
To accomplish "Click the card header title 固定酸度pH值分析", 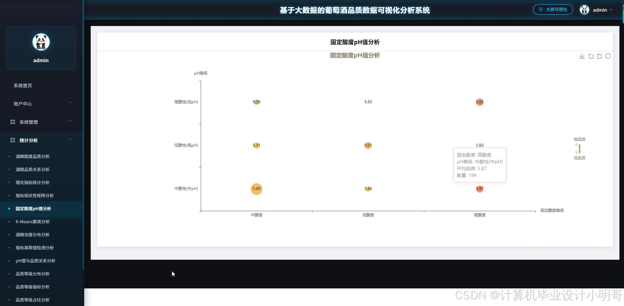I will pos(355,42).
